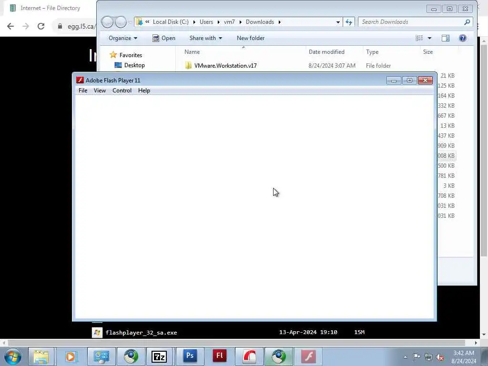Open the File menu in Flash Player
Screen dimensions: 488x366
pos(83,91)
